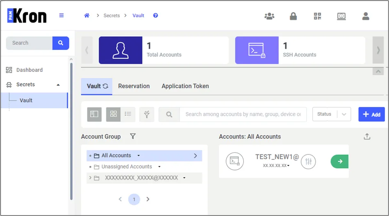Switch to list view layout
Image resolution: width=389 pixels, height=216 pixels.
pyautogui.click(x=128, y=114)
